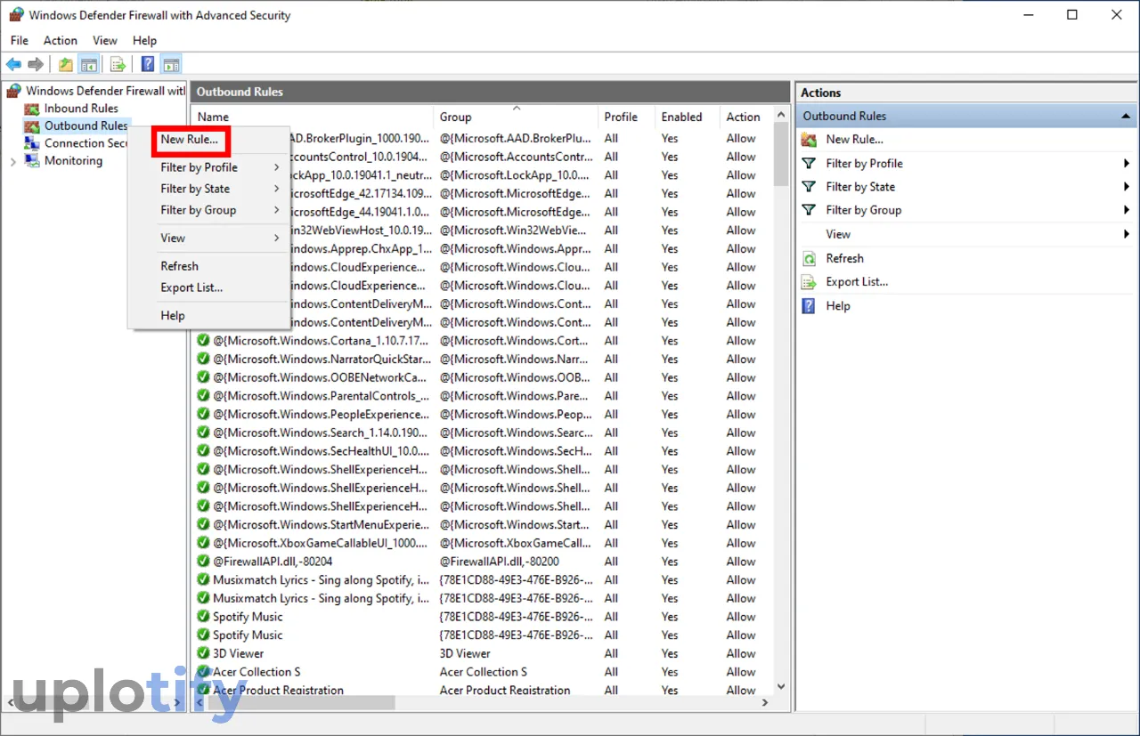Open the blue Help toolbar icon
1140x736 pixels.
(148, 64)
